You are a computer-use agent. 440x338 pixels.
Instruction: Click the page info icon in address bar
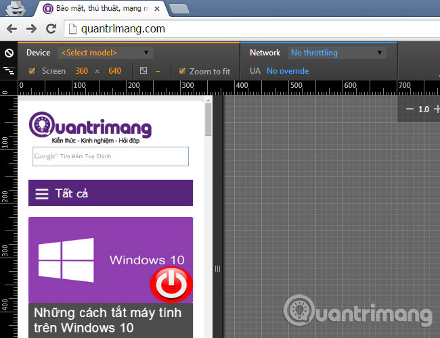click(x=72, y=29)
